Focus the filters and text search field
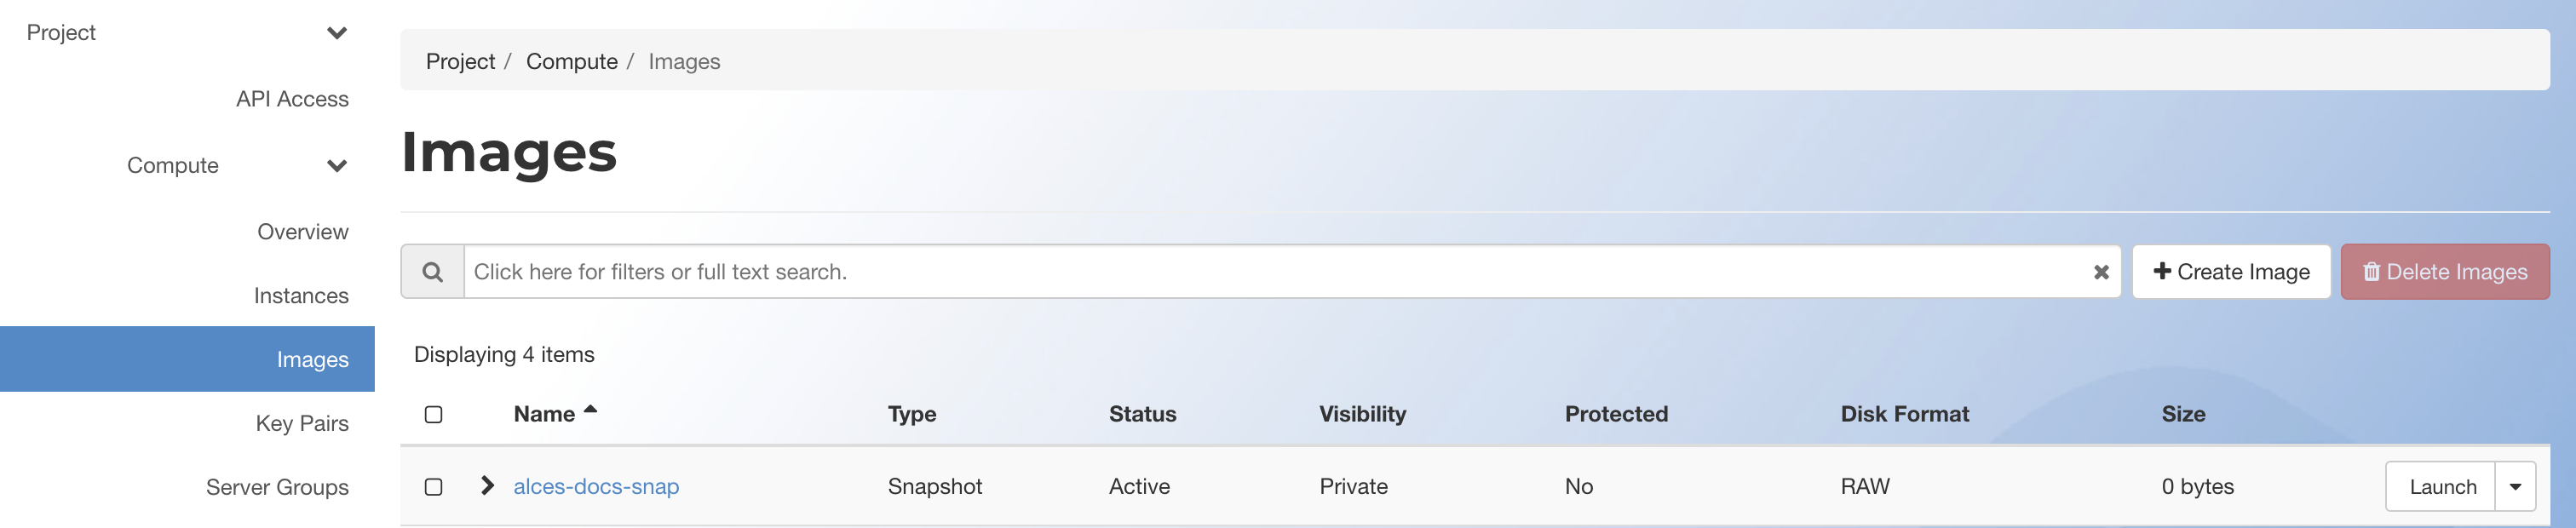 pos(1277,272)
